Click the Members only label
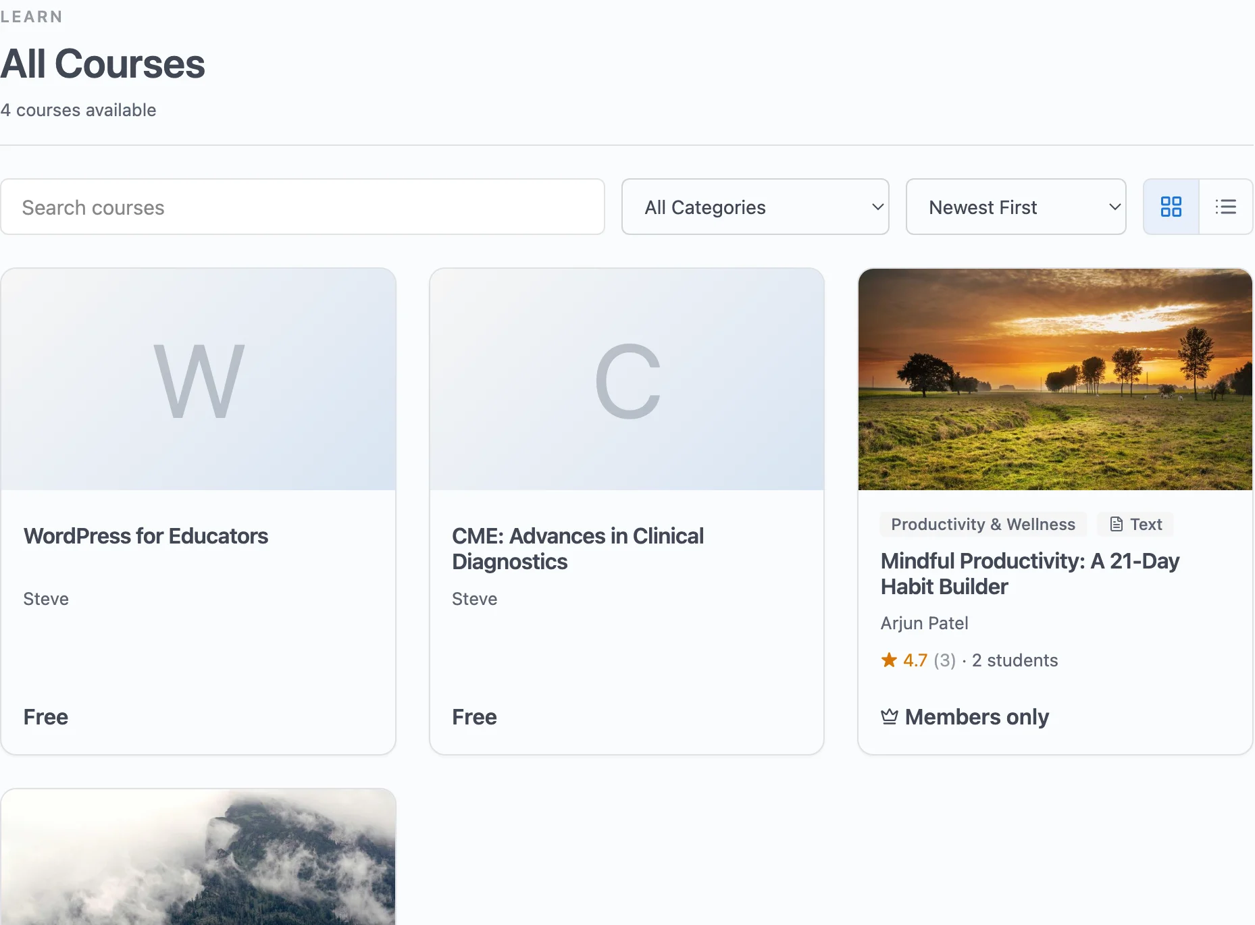Image resolution: width=1255 pixels, height=925 pixels. tap(977, 716)
